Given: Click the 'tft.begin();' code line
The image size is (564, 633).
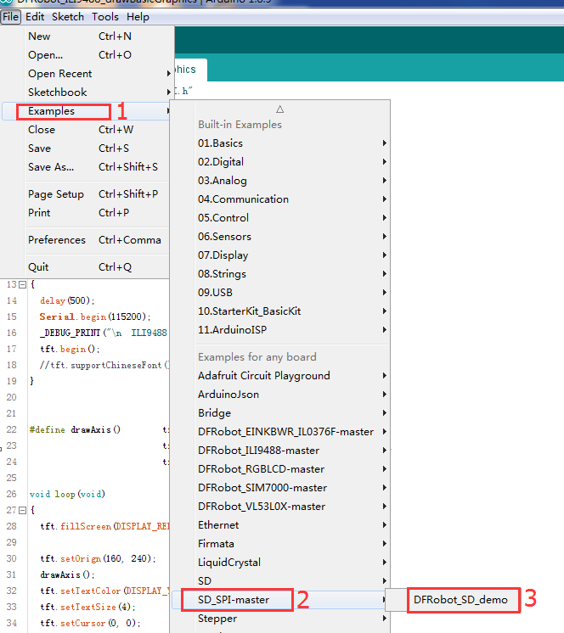Looking at the screenshot, I should 70,349.
